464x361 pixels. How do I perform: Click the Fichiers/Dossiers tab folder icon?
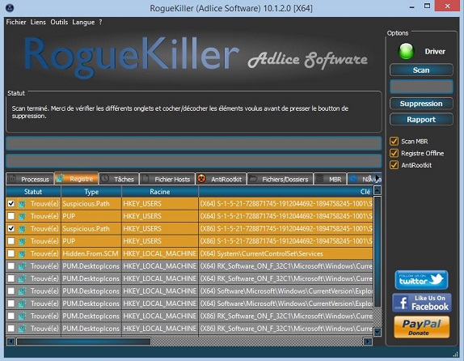(x=253, y=178)
